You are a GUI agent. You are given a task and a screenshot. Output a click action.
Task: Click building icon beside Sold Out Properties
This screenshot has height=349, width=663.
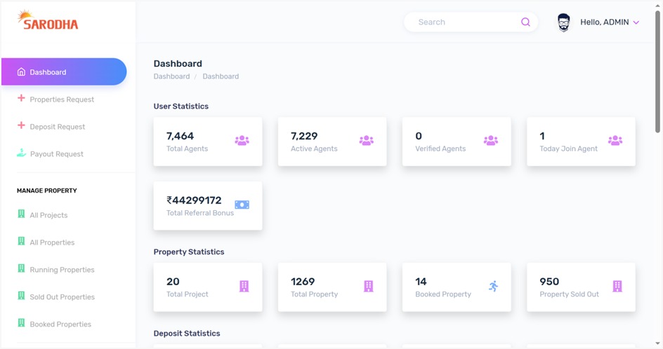21,296
